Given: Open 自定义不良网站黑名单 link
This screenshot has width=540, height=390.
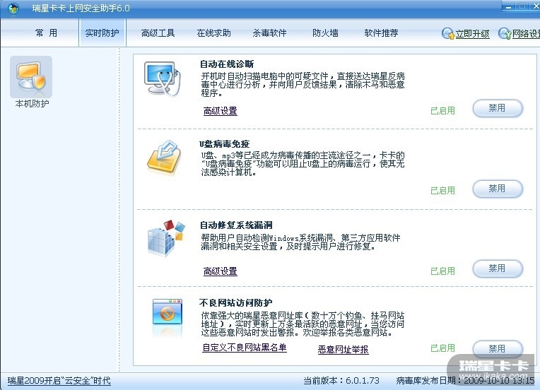Looking at the screenshot, I should click(x=245, y=348).
